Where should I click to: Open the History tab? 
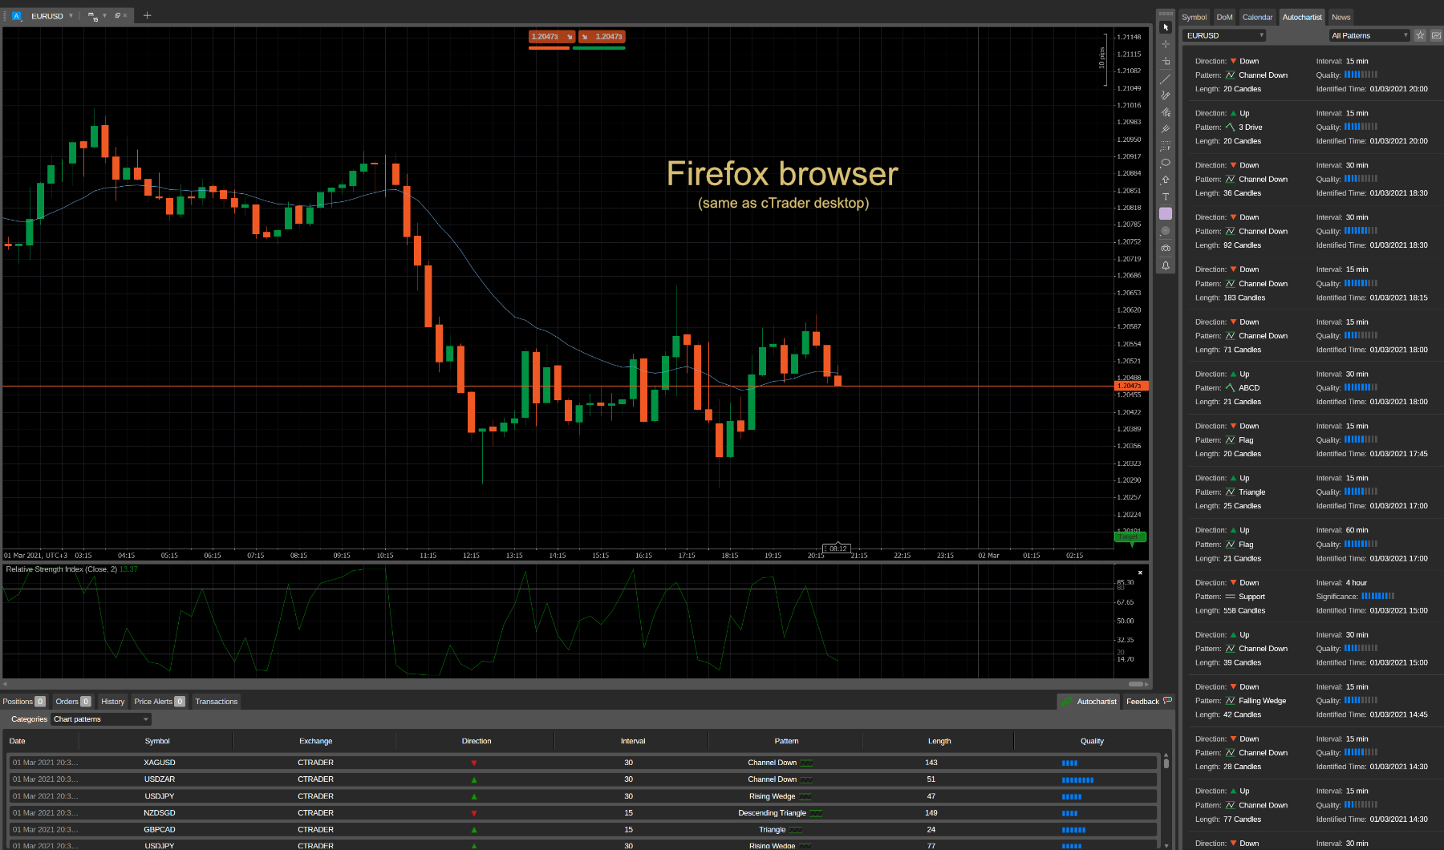(x=112, y=702)
